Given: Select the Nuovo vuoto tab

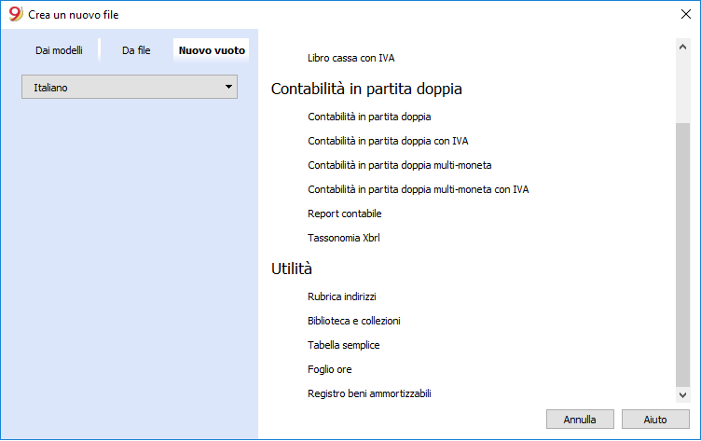Looking at the screenshot, I should (212, 50).
